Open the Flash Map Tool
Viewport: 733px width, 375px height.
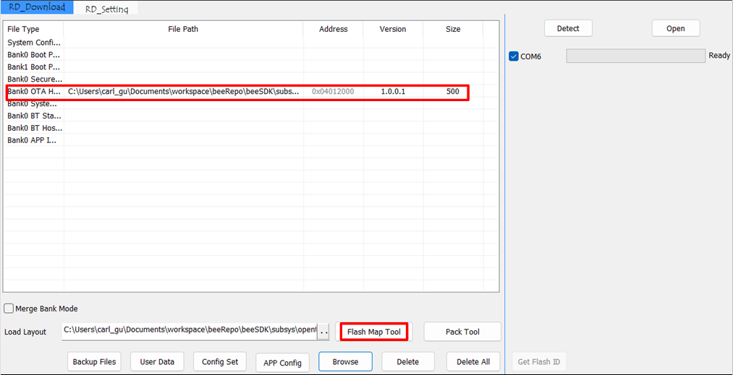click(374, 332)
